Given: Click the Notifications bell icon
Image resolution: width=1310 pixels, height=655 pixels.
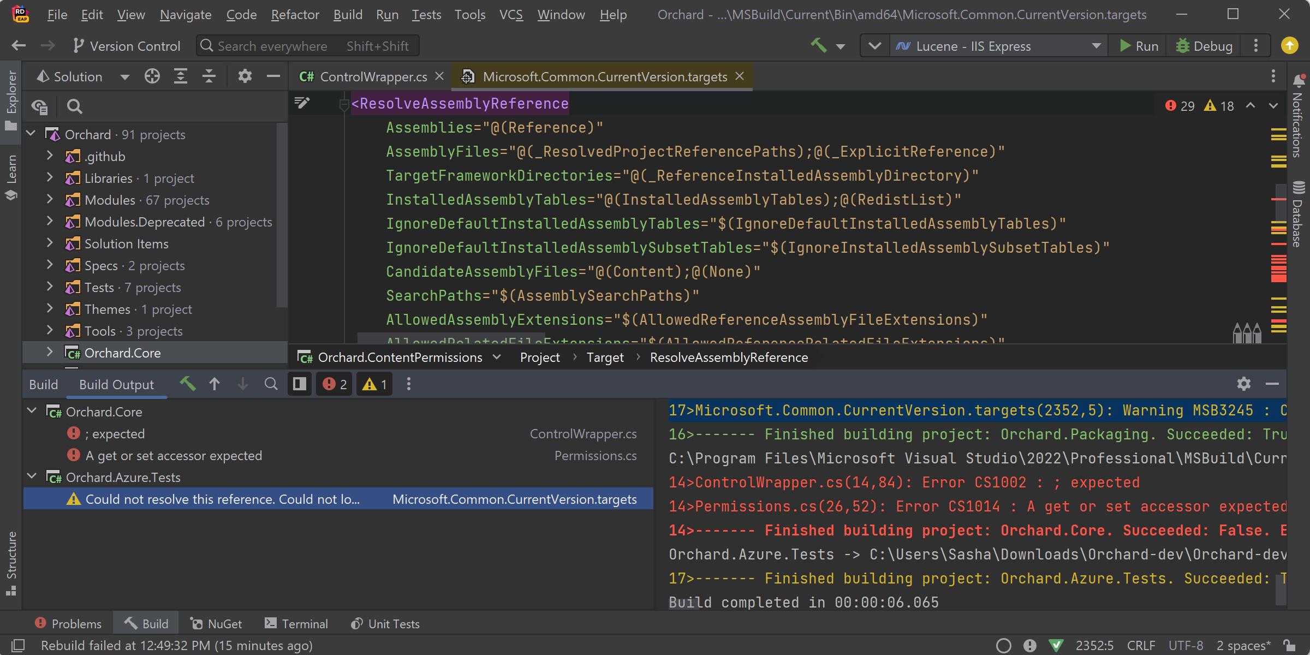Looking at the screenshot, I should pos(1299,81).
